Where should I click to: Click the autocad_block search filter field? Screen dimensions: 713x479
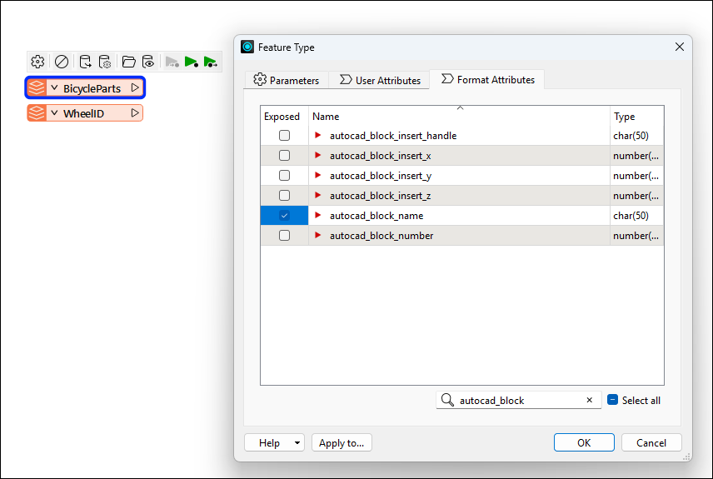tap(518, 400)
